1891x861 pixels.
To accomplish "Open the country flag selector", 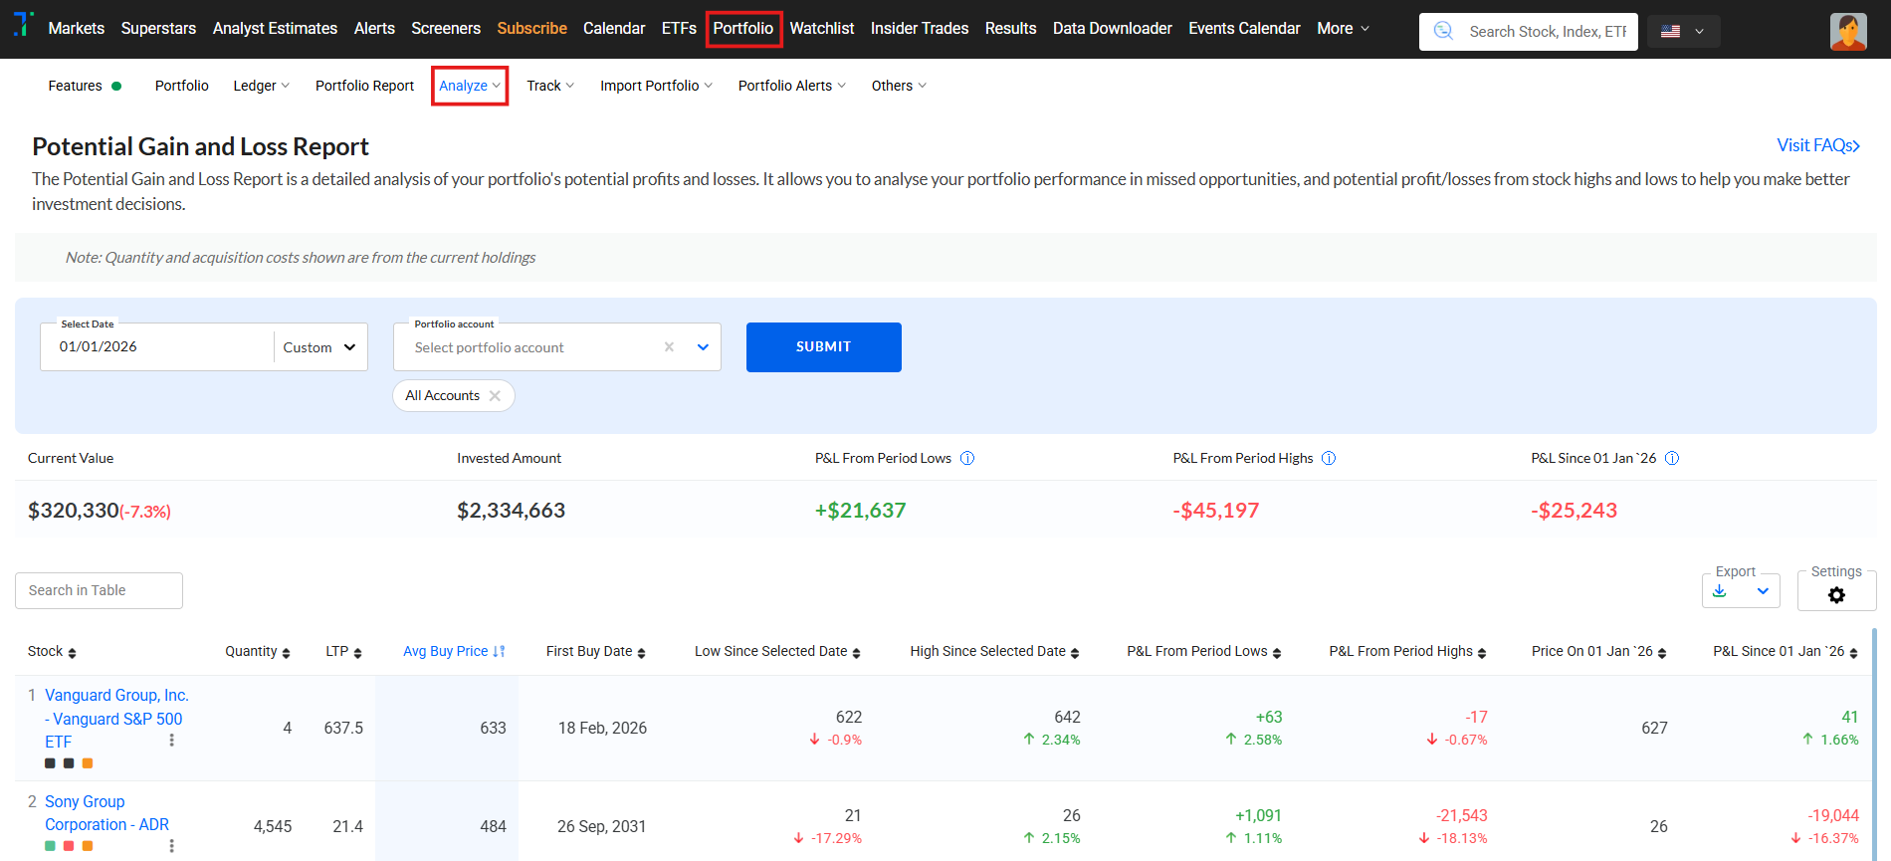I will pos(1683,32).
